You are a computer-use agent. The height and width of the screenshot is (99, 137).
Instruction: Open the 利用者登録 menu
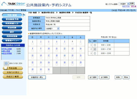click(x=12, y=36)
